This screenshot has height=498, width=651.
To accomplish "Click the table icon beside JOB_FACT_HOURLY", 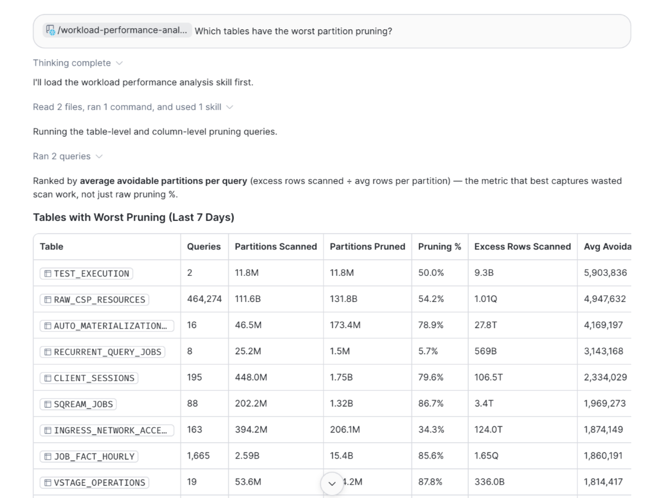I will click(48, 457).
